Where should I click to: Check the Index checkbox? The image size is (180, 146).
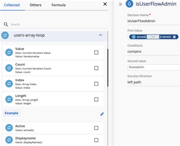pos(96,84)
